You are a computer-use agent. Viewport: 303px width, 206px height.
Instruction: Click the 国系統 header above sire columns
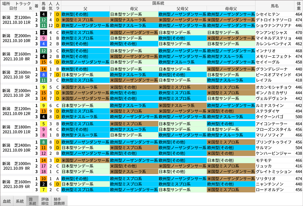pyautogui.click(x=158, y=3)
